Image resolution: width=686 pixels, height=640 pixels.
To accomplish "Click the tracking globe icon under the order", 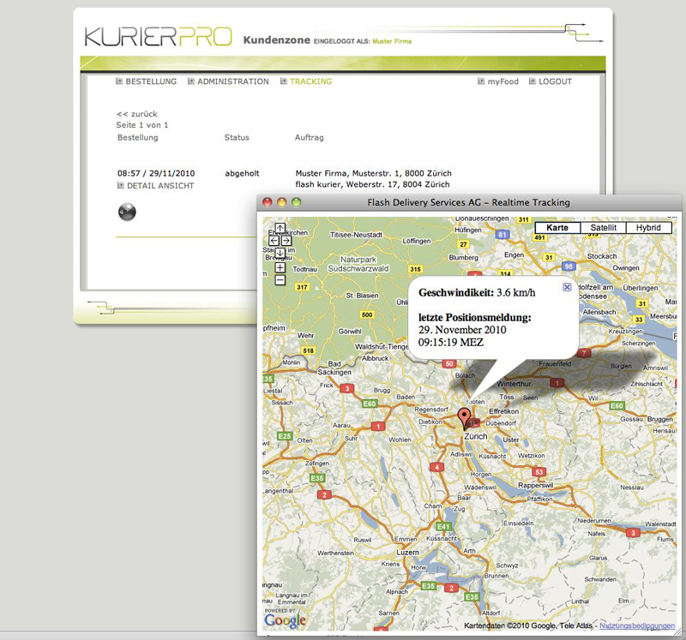I will coord(127,212).
